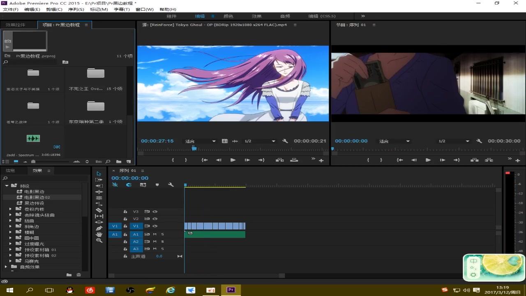Collapse the 预设 presets folder
526x296 pixels.
7,186
